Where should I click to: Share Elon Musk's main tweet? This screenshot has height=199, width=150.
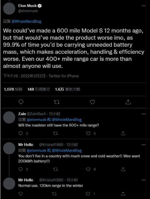(x=128, y=102)
